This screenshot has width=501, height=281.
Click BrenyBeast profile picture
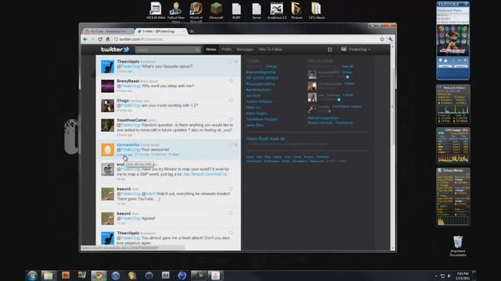click(x=107, y=86)
